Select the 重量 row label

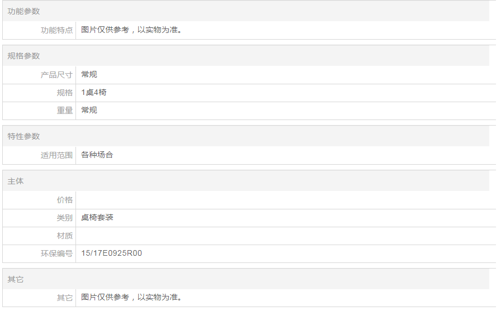(x=64, y=111)
